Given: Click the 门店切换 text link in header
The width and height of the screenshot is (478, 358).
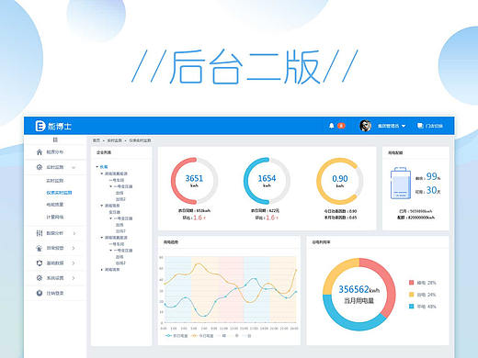Looking at the screenshot, I should click(x=434, y=126).
